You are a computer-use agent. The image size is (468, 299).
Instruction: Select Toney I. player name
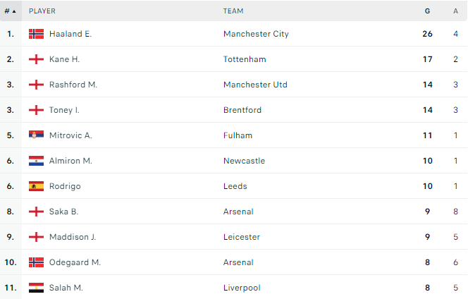tap(64, 110)
